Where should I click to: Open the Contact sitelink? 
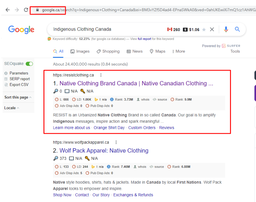point(82,195)
